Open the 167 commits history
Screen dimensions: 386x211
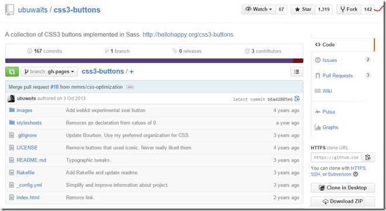point(44,51)
